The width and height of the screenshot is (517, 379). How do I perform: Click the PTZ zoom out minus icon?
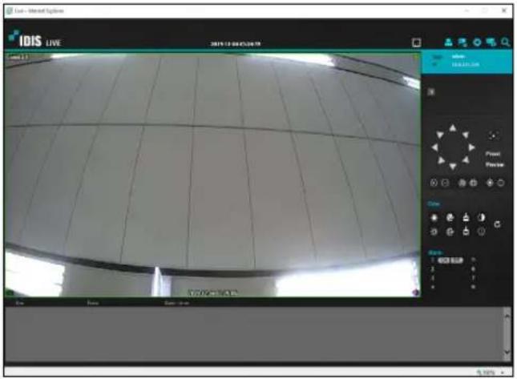click(x=445, y=183)
